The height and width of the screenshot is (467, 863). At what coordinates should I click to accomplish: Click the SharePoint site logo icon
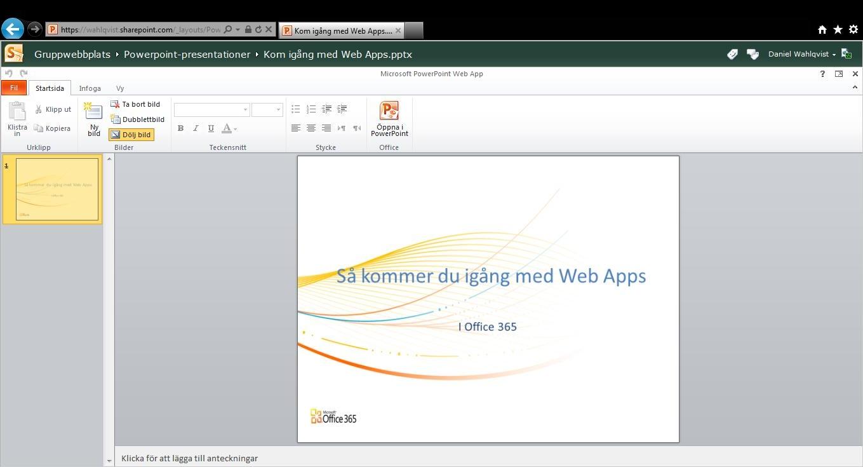(13, 54)
